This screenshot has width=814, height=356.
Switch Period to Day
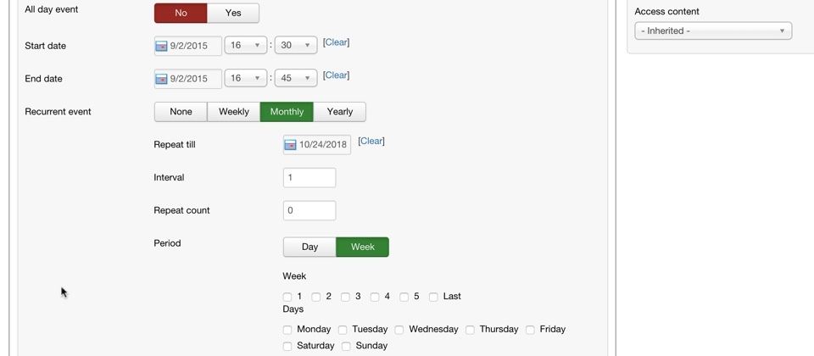point(309,248)
